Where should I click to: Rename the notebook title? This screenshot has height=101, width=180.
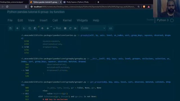[36, 12]
